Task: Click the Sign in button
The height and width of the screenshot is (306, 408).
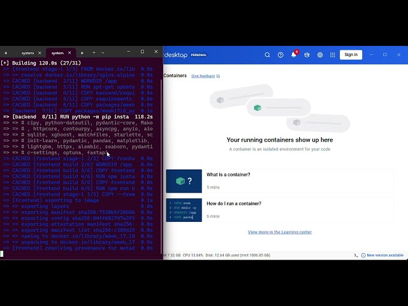Action: click(x=351, y=55)
